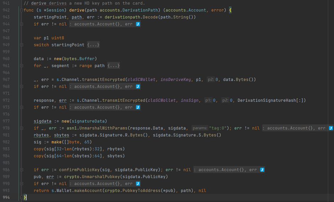
Task: Click blue return icon on line 990
Action: (138, 184)
